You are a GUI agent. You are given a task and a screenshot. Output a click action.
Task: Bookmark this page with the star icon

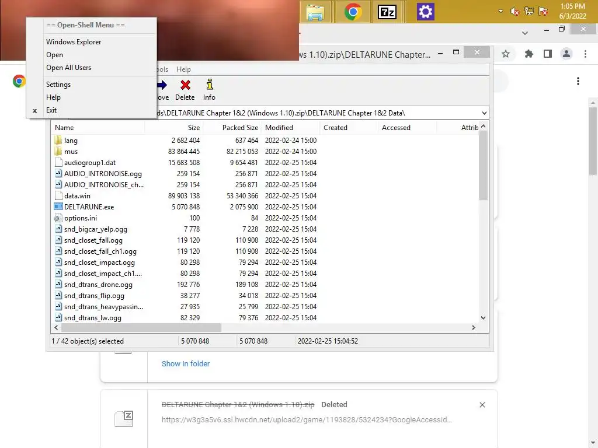[506, 54]
